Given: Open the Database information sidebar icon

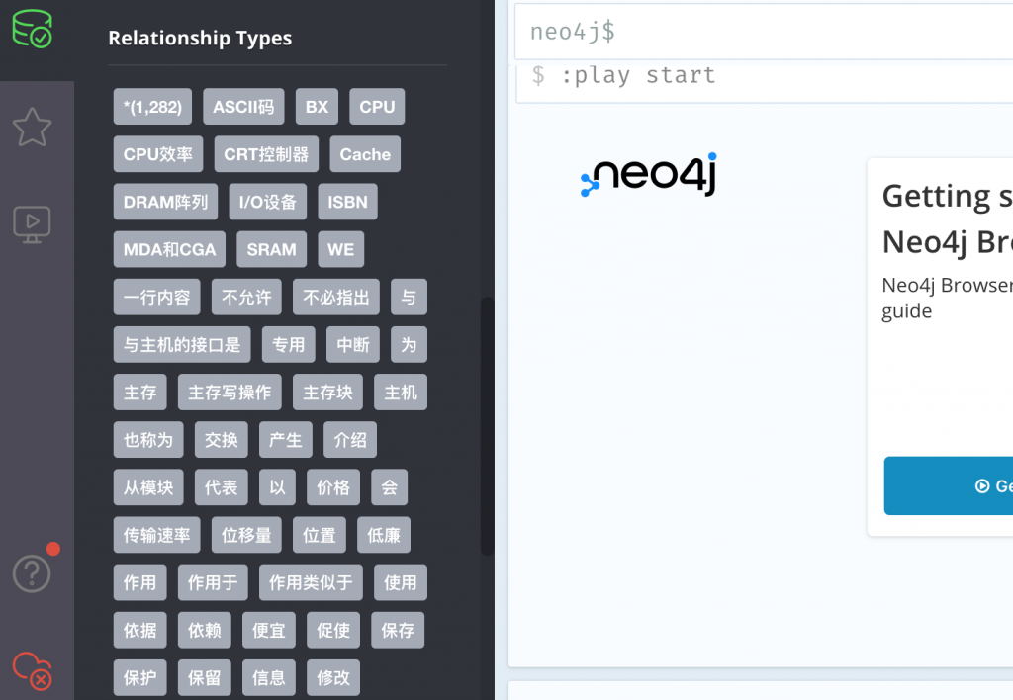Looking at the screenshot, I should (33, 29).
